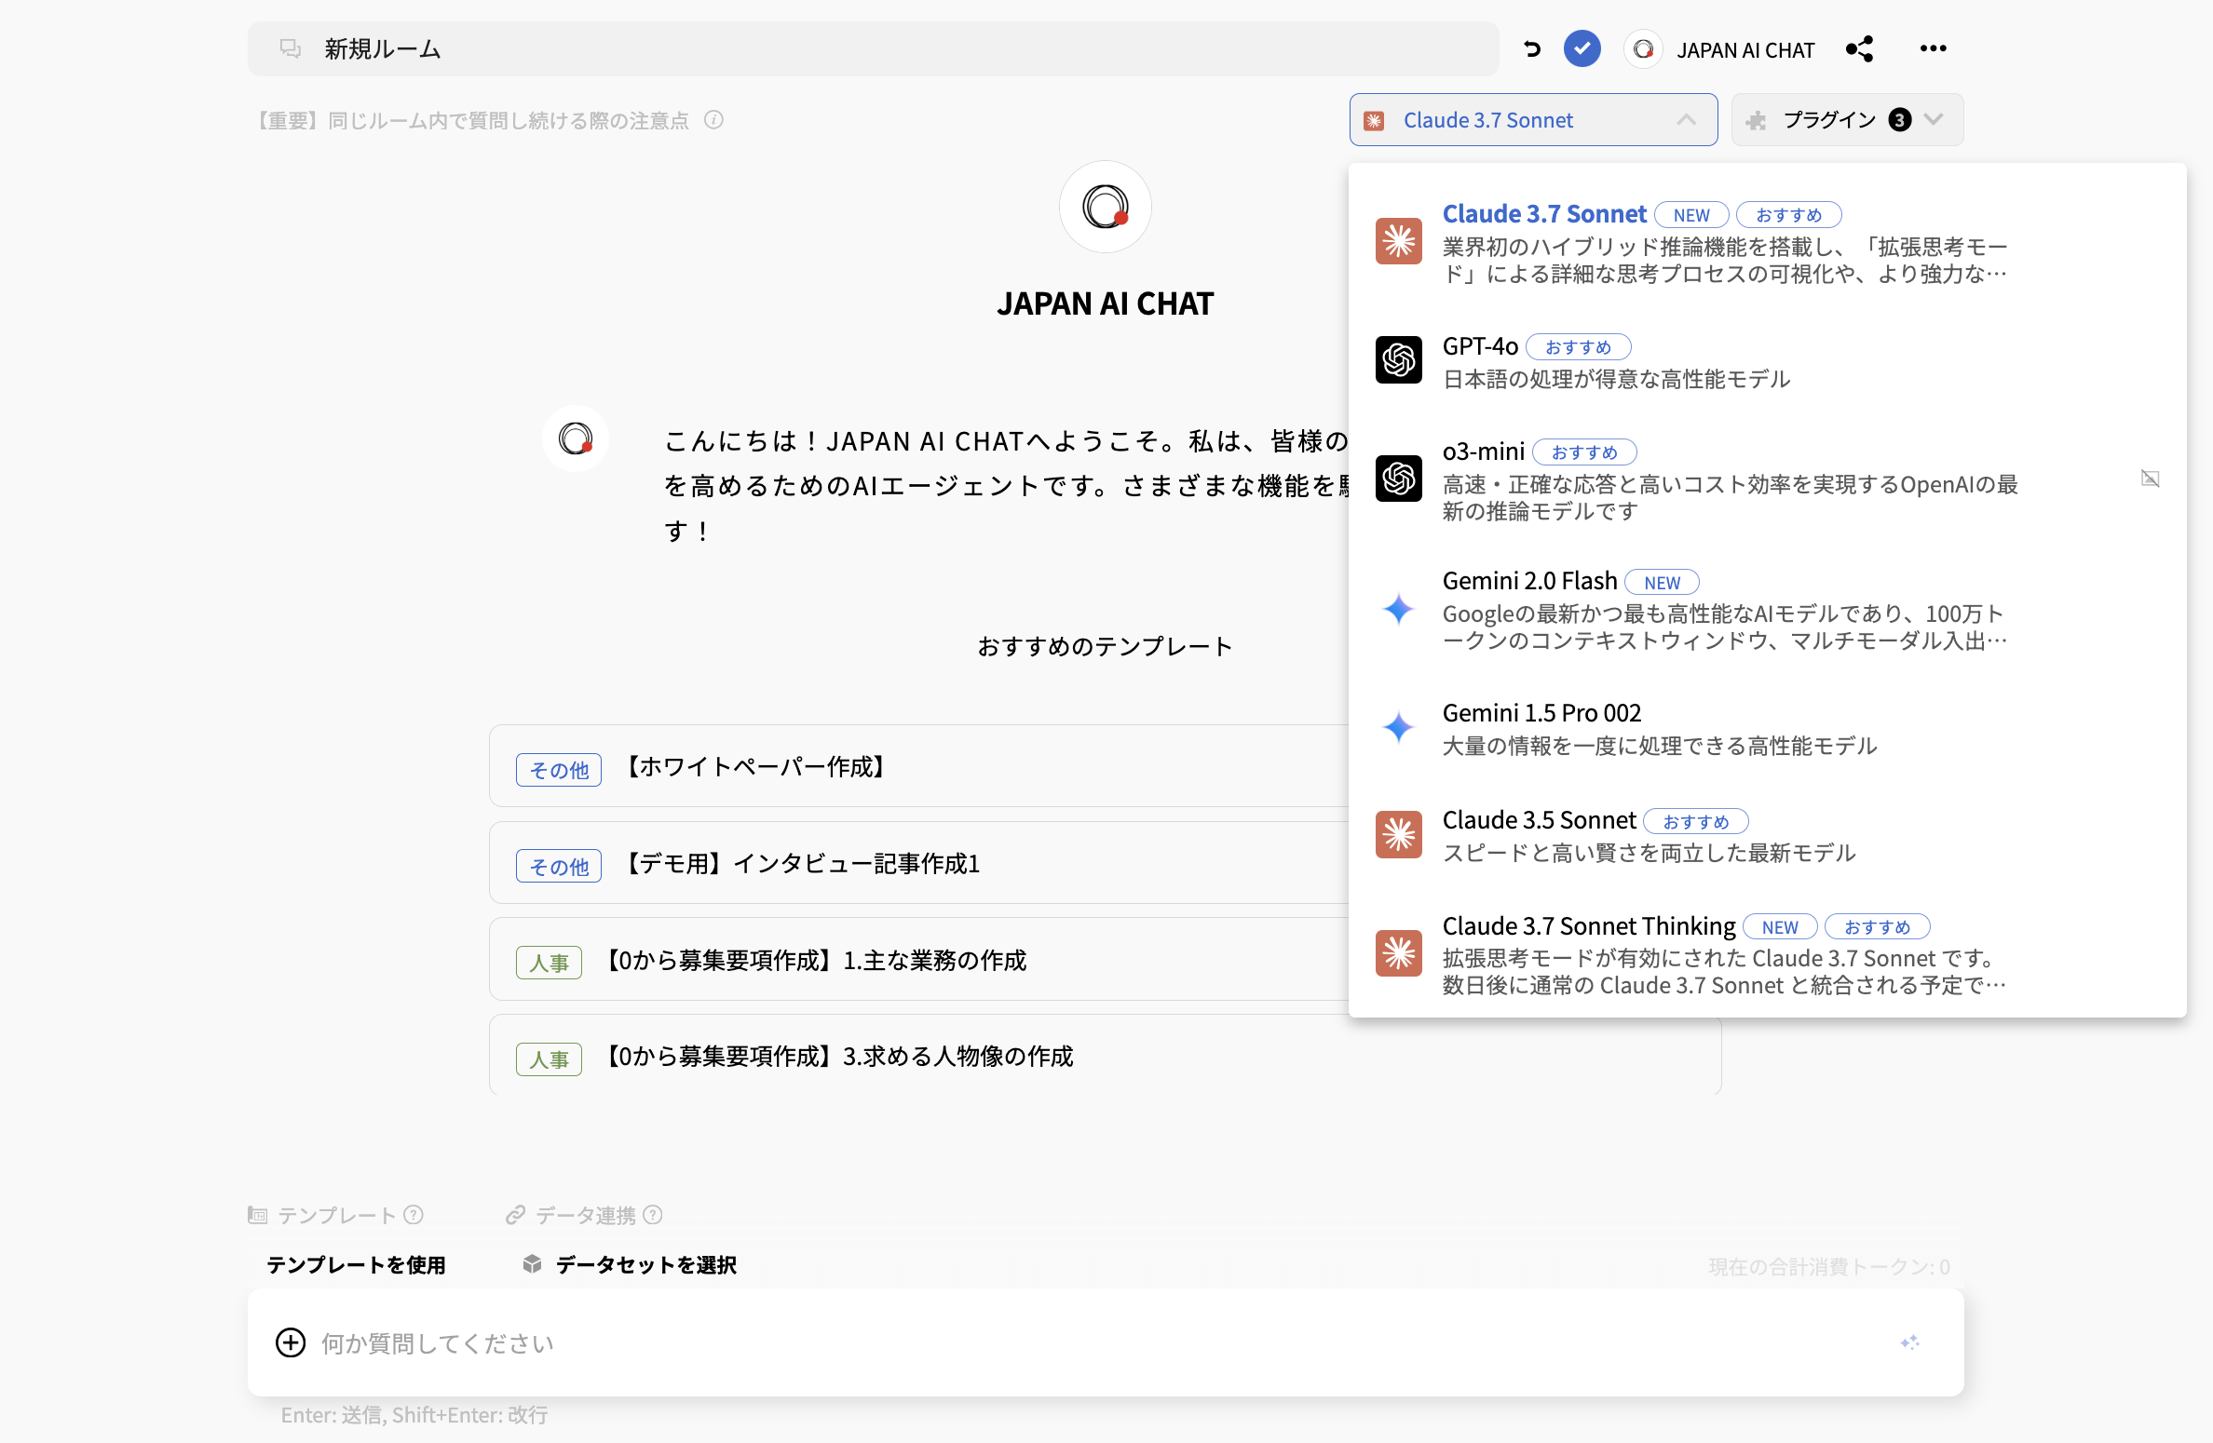2213x1443 pixels.
Task: Expand the プラグイン dropdown chevron
Action: pos(1935,119)
